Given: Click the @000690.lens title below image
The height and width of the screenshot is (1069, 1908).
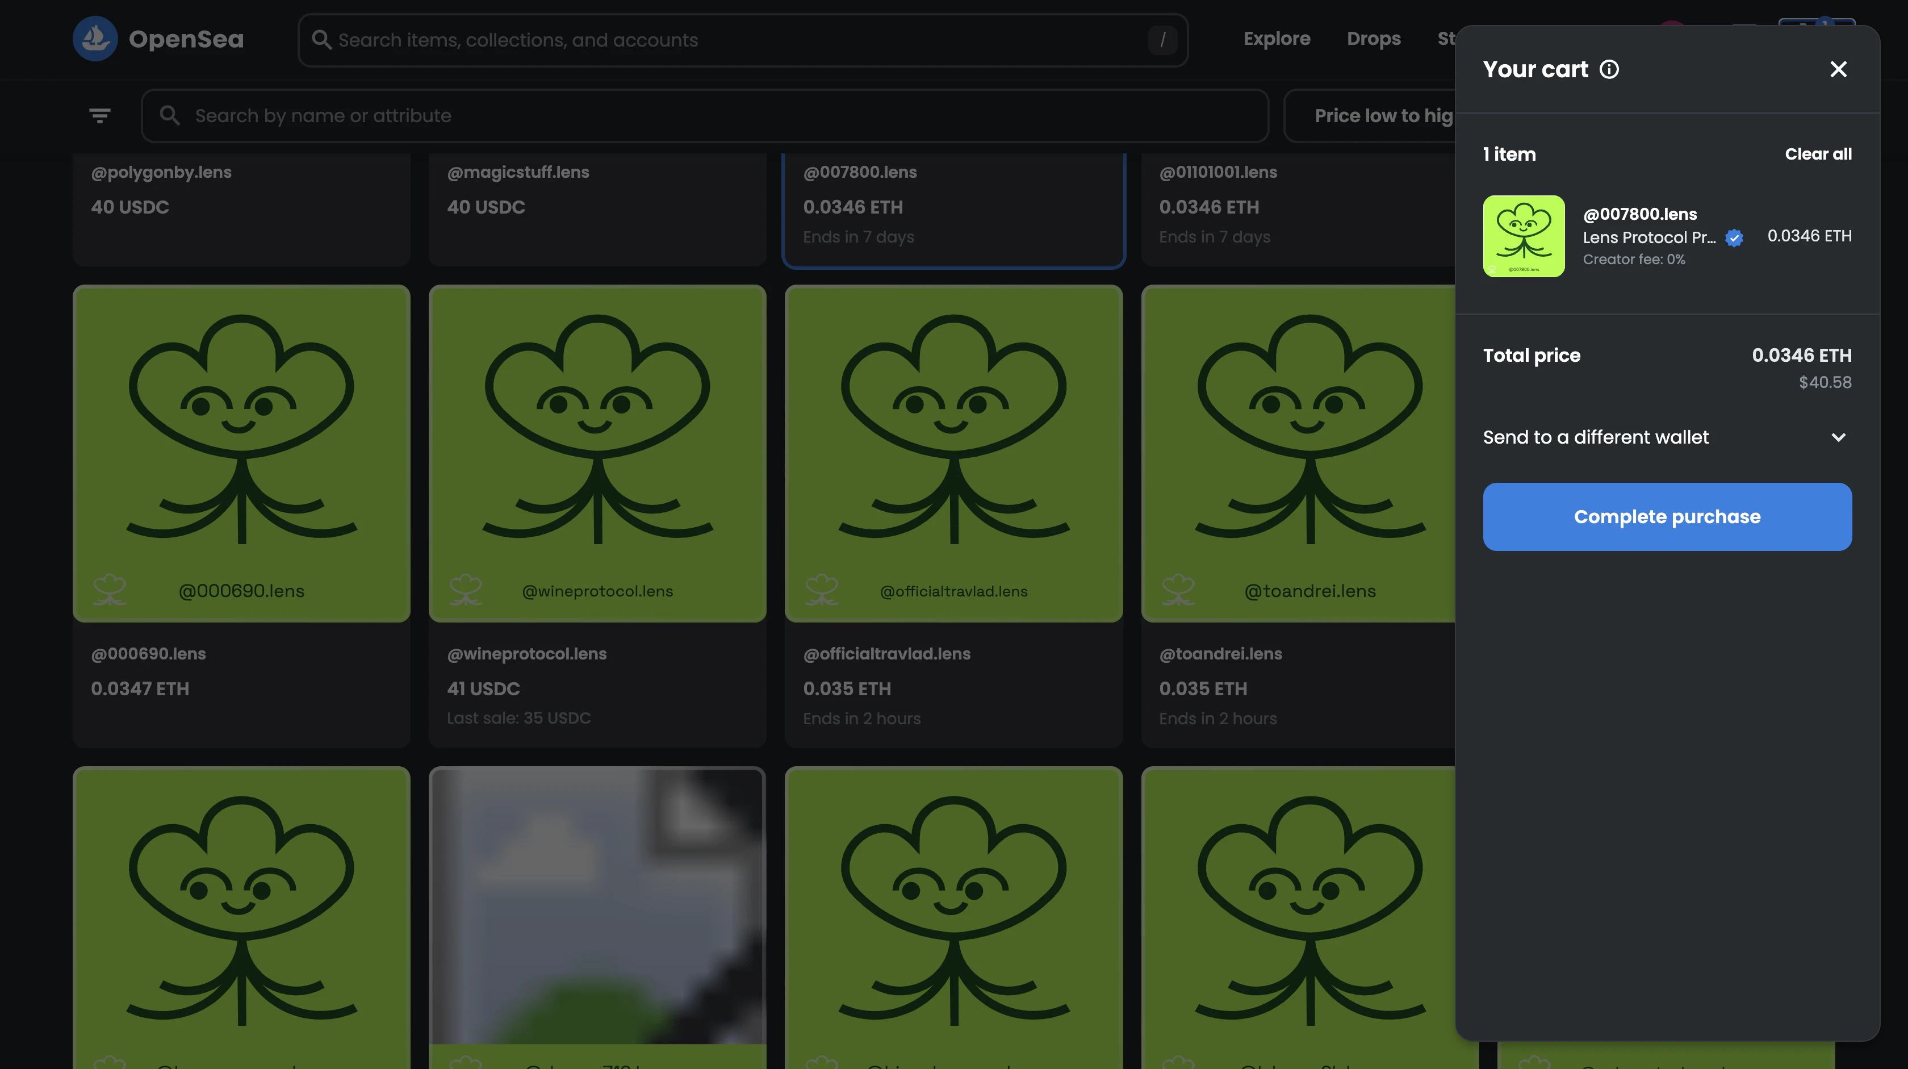Looking at the screenshot, I should pyautogui.click(x=149, y=653).
